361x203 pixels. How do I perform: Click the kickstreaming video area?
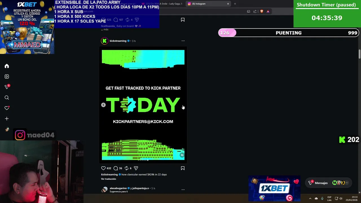[143, 105]
